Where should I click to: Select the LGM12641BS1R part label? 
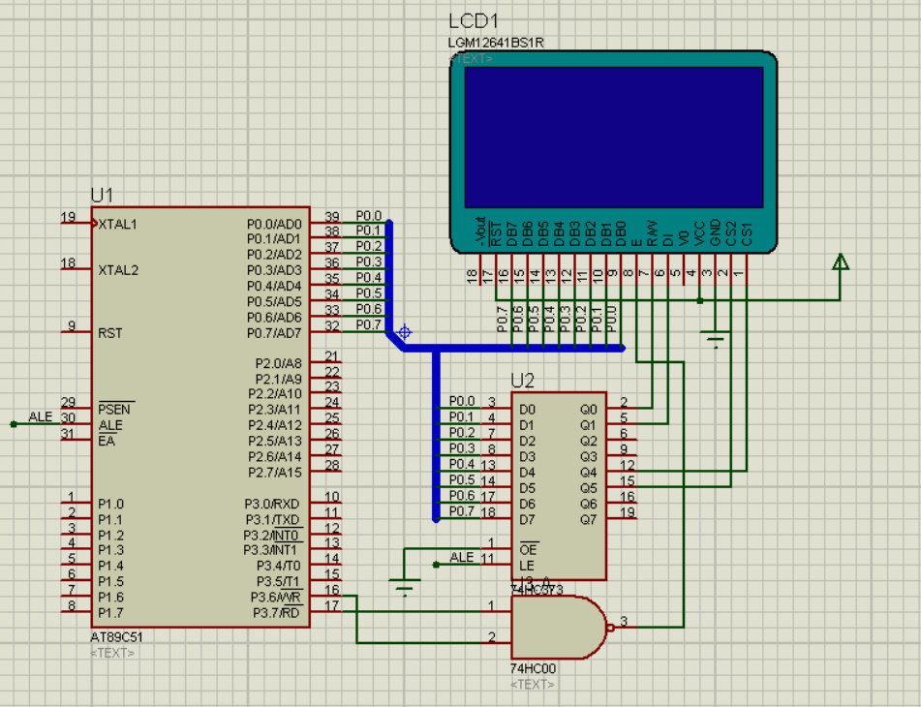pos(496,43)
